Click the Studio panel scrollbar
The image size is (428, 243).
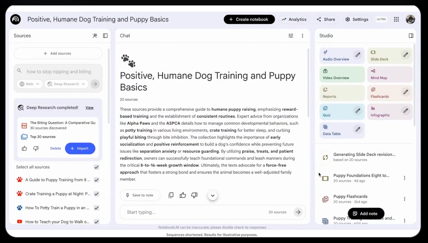tap(414, 85)
